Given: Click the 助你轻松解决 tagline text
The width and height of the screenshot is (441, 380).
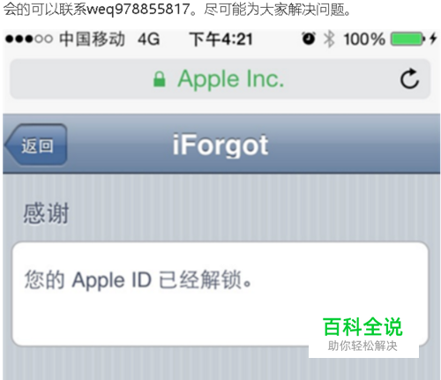Looking at the screenshot, I should click(363, 346).
